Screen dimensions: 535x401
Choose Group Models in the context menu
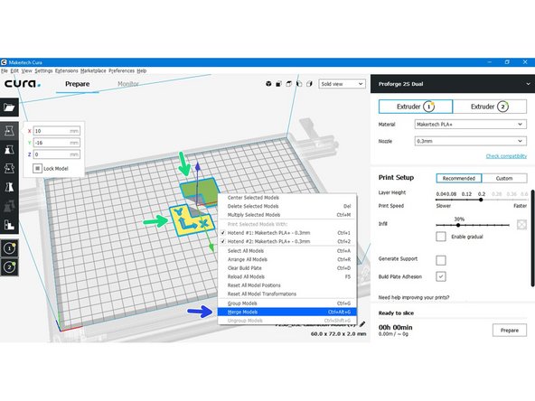click(287, 303)
